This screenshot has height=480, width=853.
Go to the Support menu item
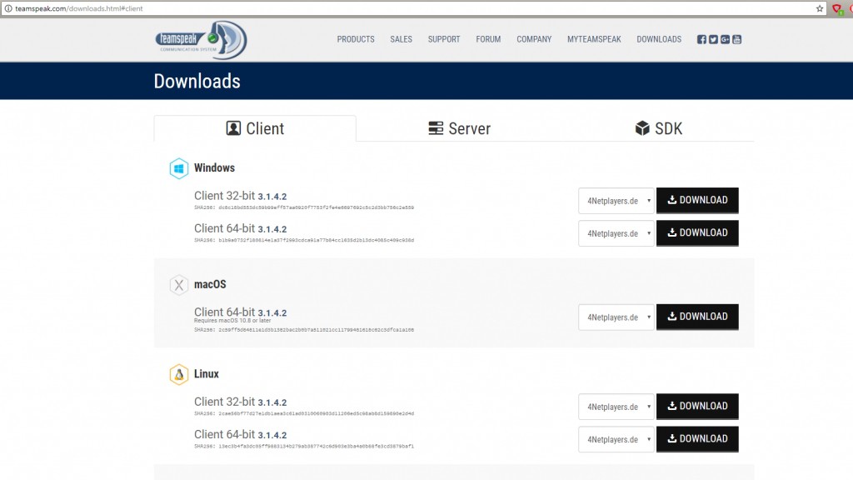(444, 39)
